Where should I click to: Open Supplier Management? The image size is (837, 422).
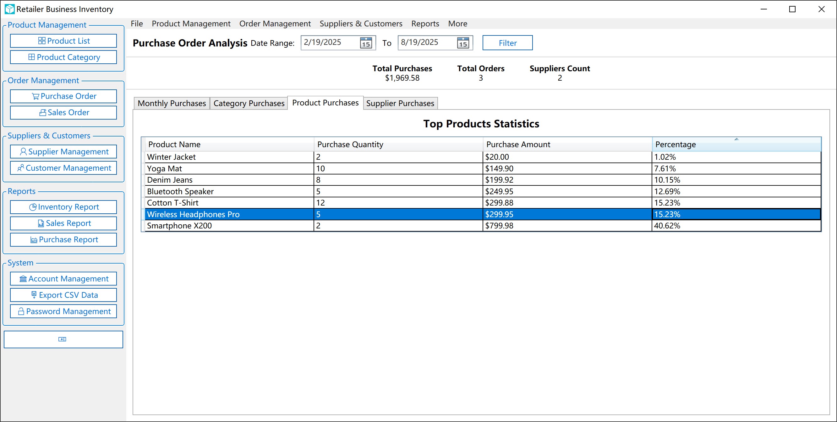coord(63,152)
